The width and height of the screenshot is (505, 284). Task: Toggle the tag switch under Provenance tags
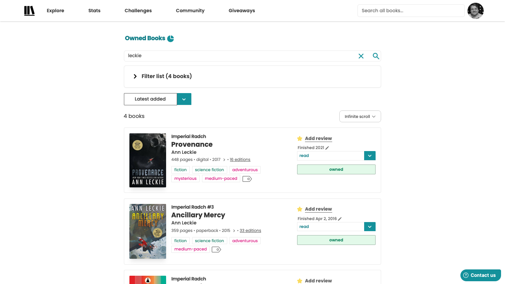(247, 179)
